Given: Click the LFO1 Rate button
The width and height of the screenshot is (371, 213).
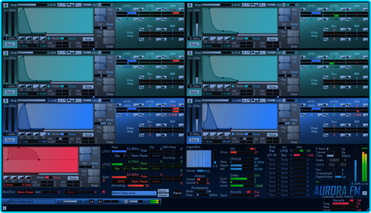Looking at the screenshot, I should point(144,150).
